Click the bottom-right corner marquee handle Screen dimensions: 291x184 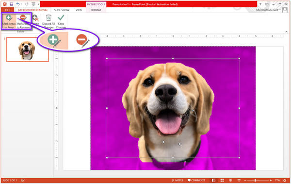tap(239, 158)
